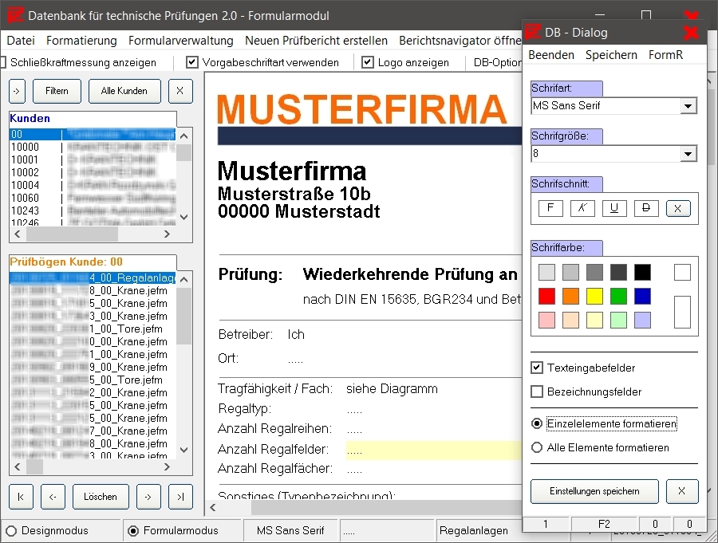Go to previous record beside Löschen
Viewport: 718px width, 543px height.
tap(53, 497)
